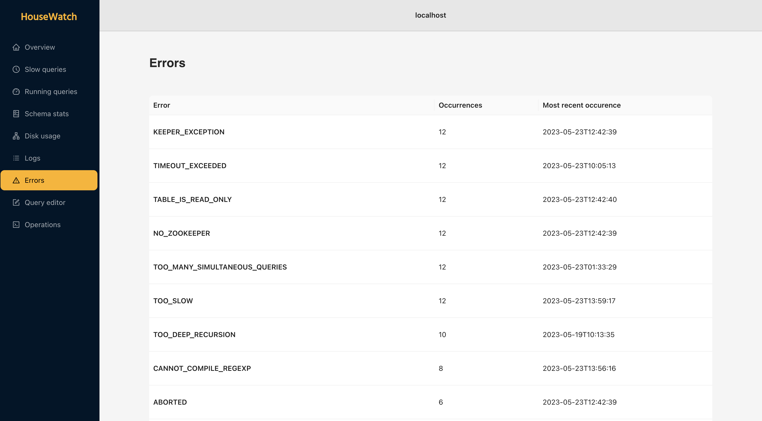Click the Schema stats document icon
The image size is (762, 421).
[x=16, y=114]
